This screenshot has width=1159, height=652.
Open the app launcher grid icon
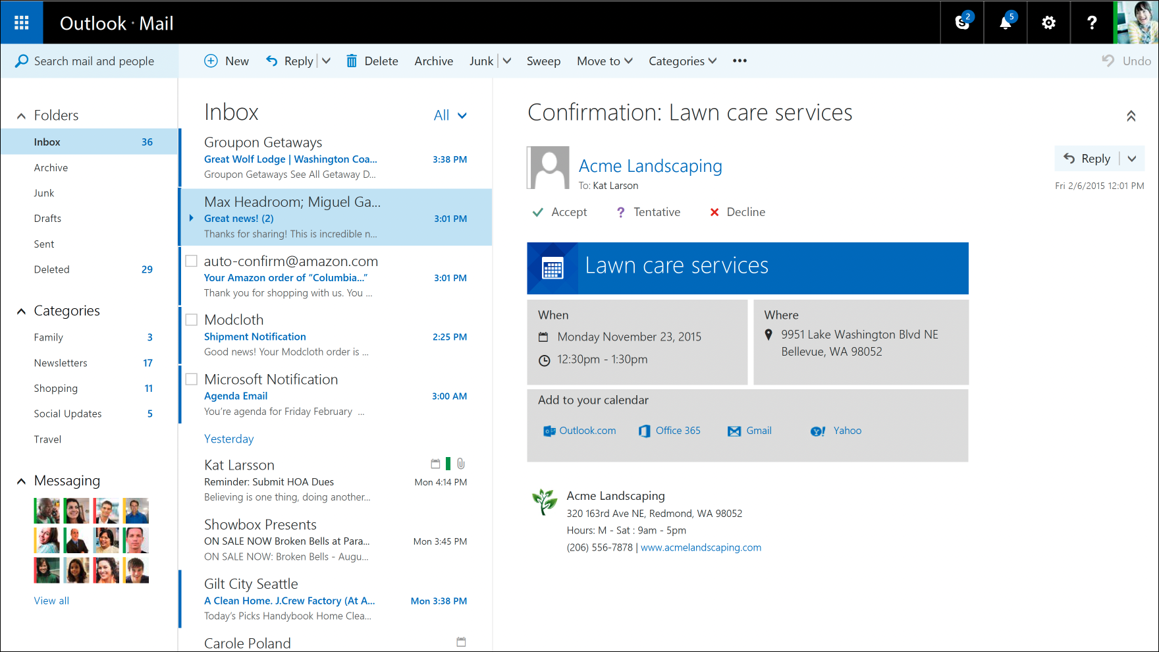click(x=22, y=23)
